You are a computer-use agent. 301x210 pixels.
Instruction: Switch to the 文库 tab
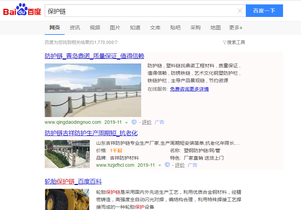coord(155,28)
